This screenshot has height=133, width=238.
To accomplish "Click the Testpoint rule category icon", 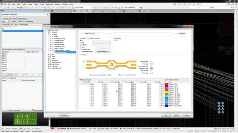I will (51, 60).
